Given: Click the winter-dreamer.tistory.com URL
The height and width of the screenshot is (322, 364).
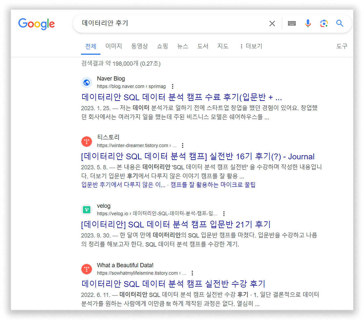Looking at the screenshot, I should (136, 145).
